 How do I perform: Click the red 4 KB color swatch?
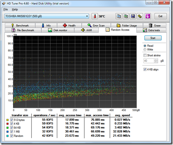click(7, 124)
